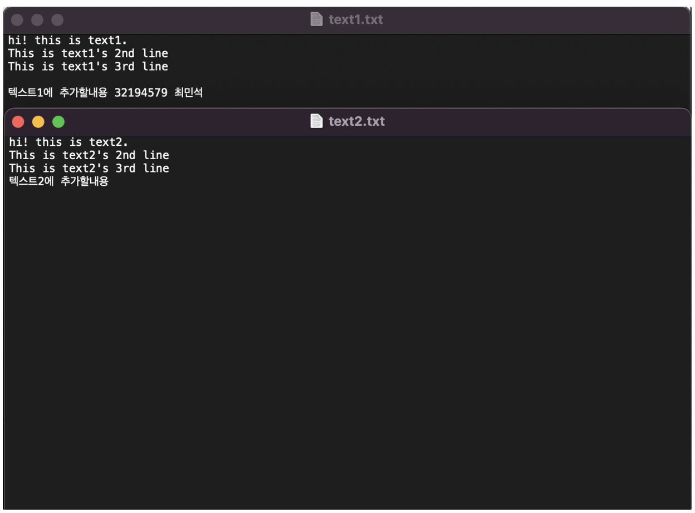This screenshot has width=695, height=513.
Task: Click the rightmost gray button in text1.txt window
Action: coord(57,20)
